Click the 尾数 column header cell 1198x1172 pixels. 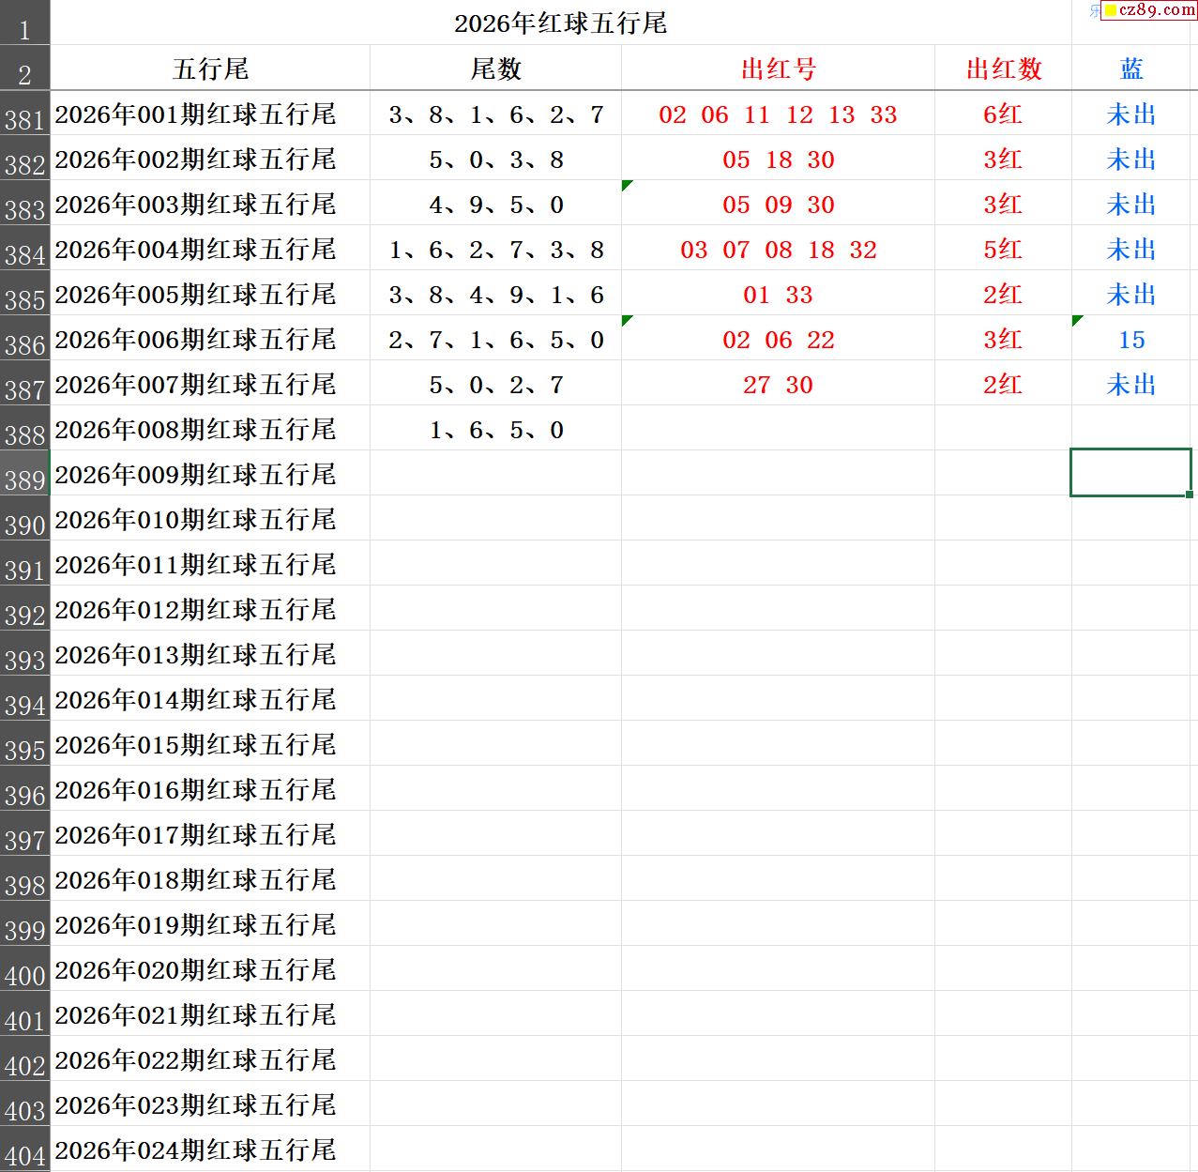[x=495, y=68]
